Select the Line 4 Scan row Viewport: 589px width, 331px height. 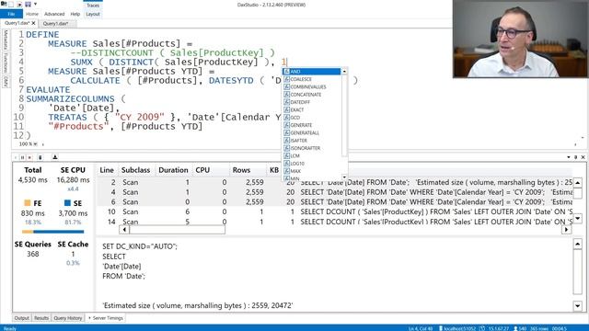point(334,192)
